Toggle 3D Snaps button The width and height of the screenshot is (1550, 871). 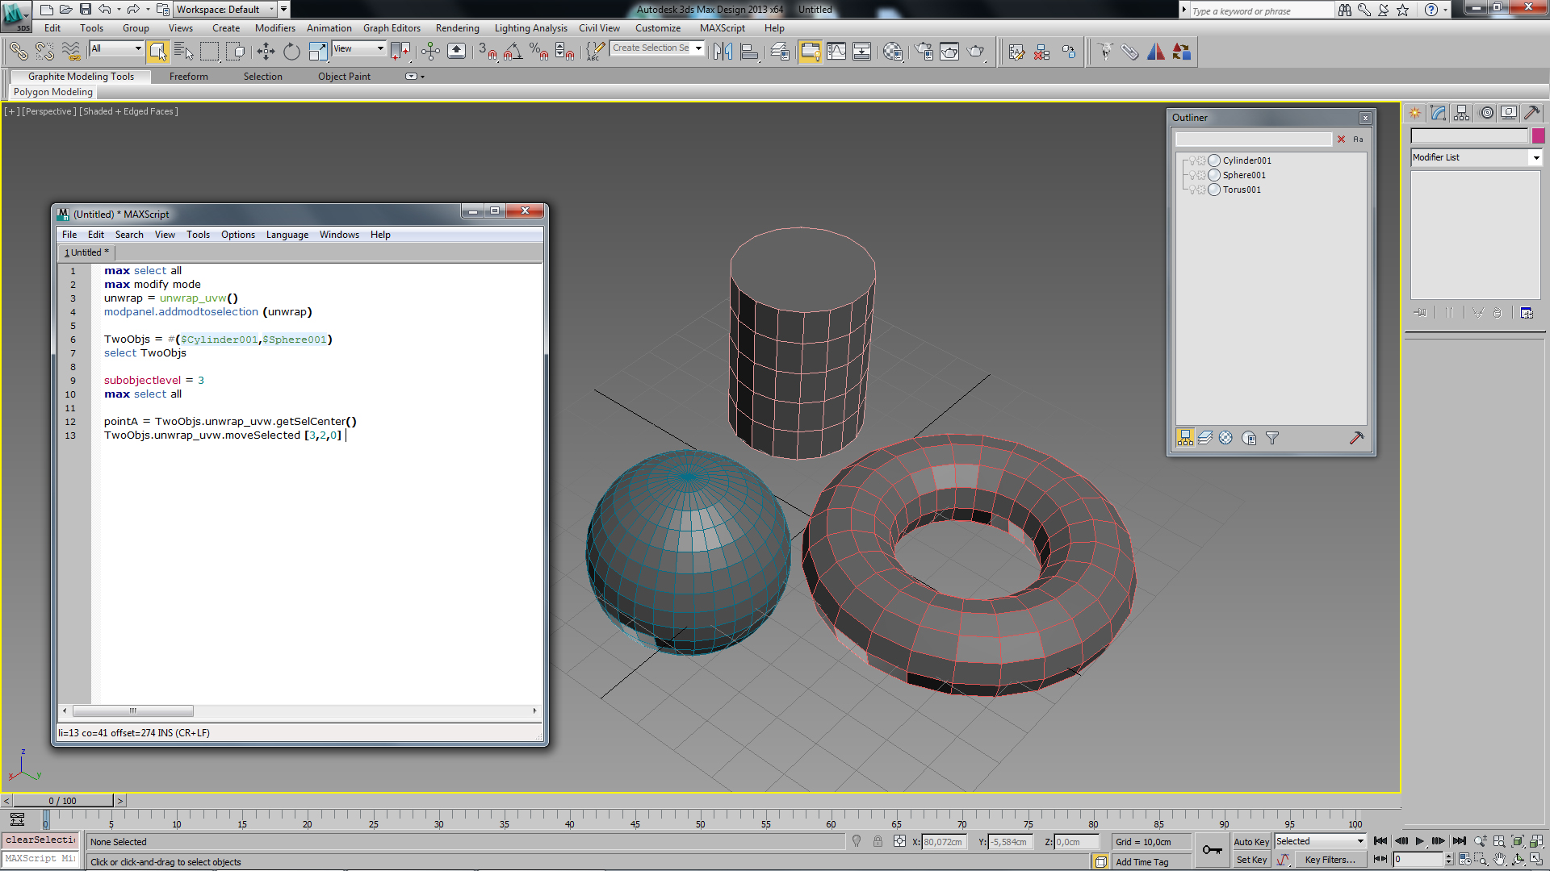488,52
